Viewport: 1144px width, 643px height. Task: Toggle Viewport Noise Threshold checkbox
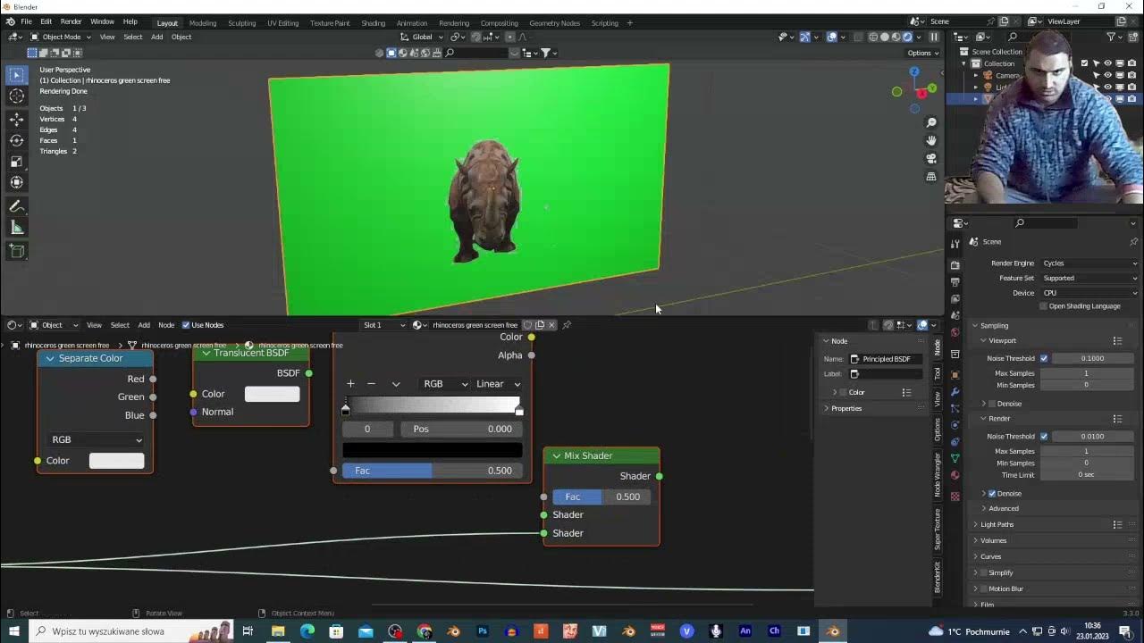1044,358
